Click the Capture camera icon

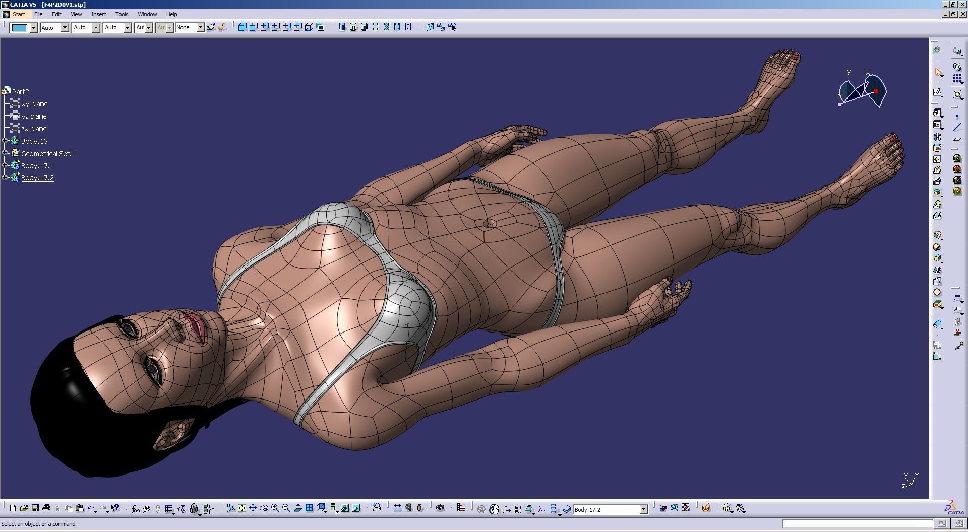click(x=440, y=508)
